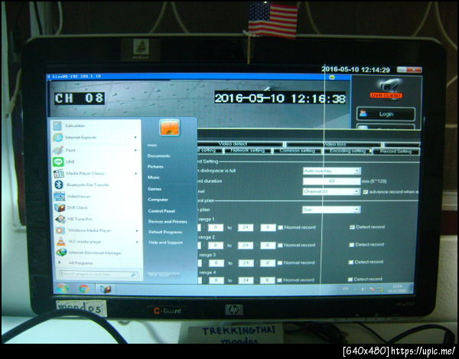Launch Bluetooth File Transfer
The height and width of the screenshot is (359, 459).
pyautogui.click(x=88, y=184)
